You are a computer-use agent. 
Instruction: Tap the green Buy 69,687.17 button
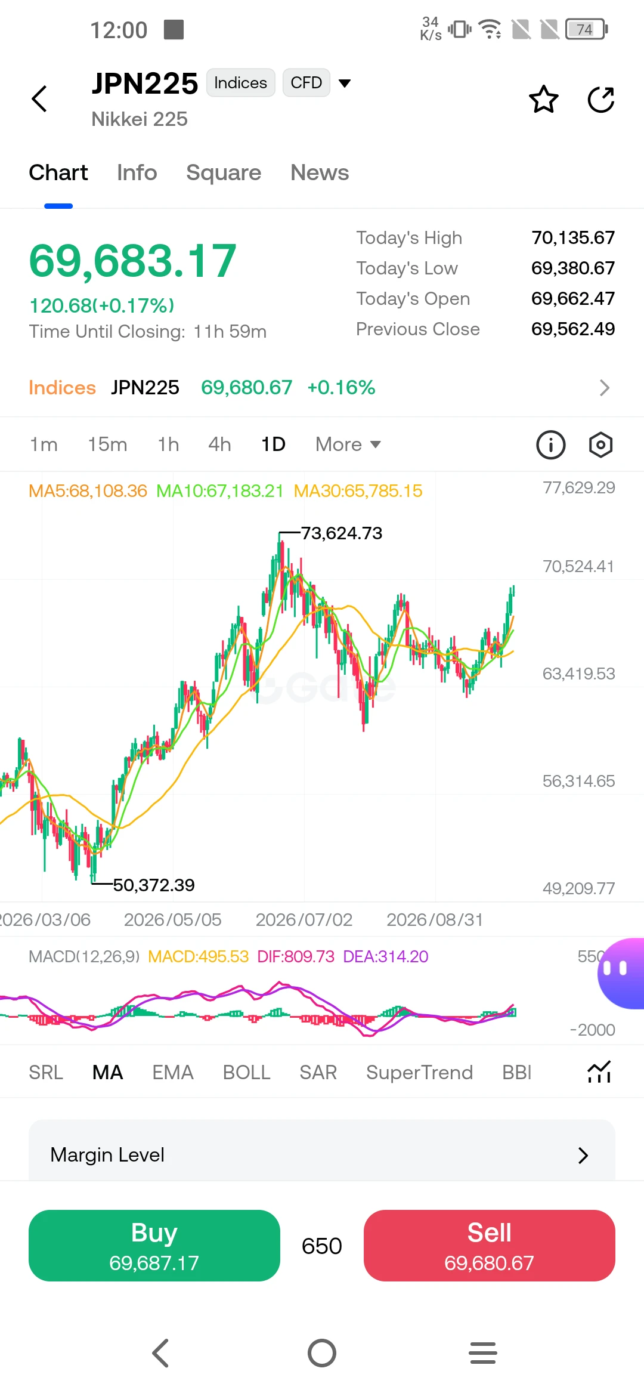pyautogui.click(x=154, y=1246)
